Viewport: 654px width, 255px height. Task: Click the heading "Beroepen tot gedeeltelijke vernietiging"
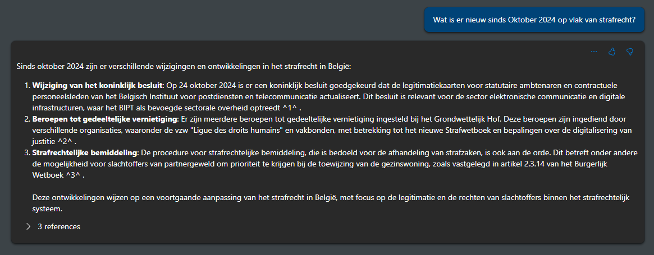tap(104, 119)
